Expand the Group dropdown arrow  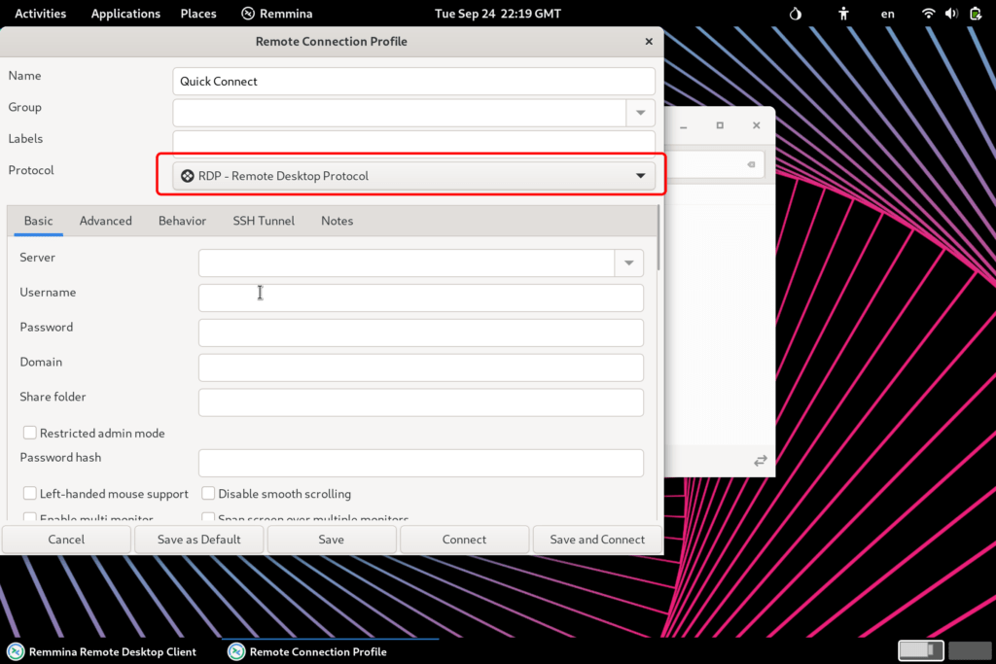[x=640, y=113]
